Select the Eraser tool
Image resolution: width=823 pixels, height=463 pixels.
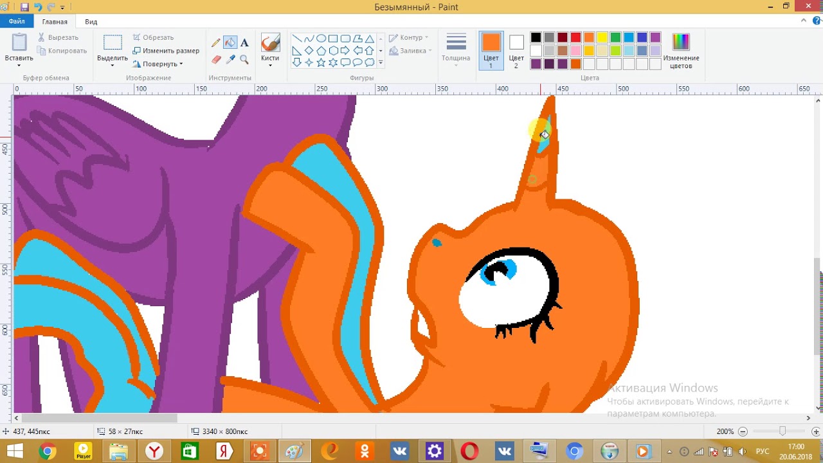(x=216, y=59)
